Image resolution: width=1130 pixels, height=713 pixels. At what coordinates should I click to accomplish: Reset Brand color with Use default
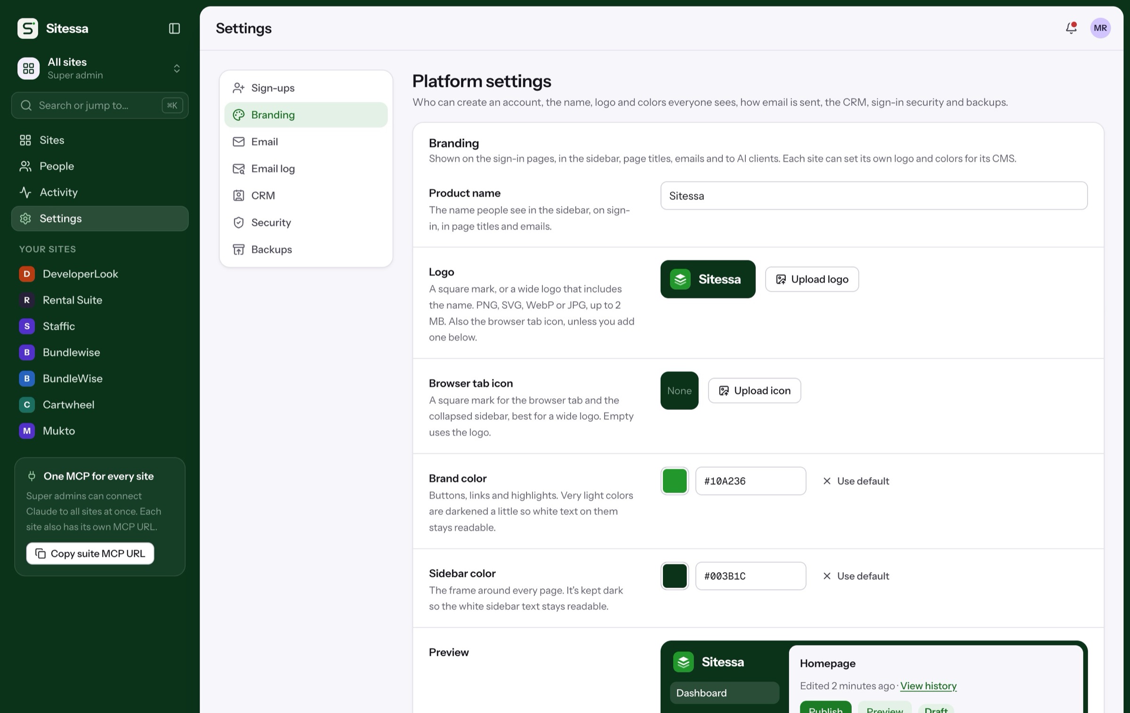point(856,481)
